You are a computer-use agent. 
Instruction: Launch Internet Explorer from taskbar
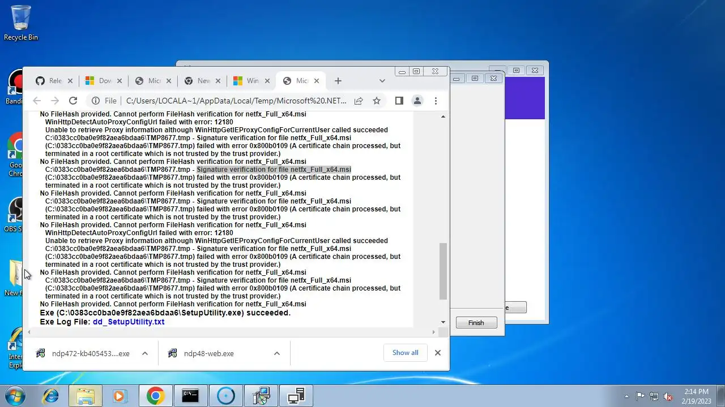pyautogui.click(x=51, y=396)
